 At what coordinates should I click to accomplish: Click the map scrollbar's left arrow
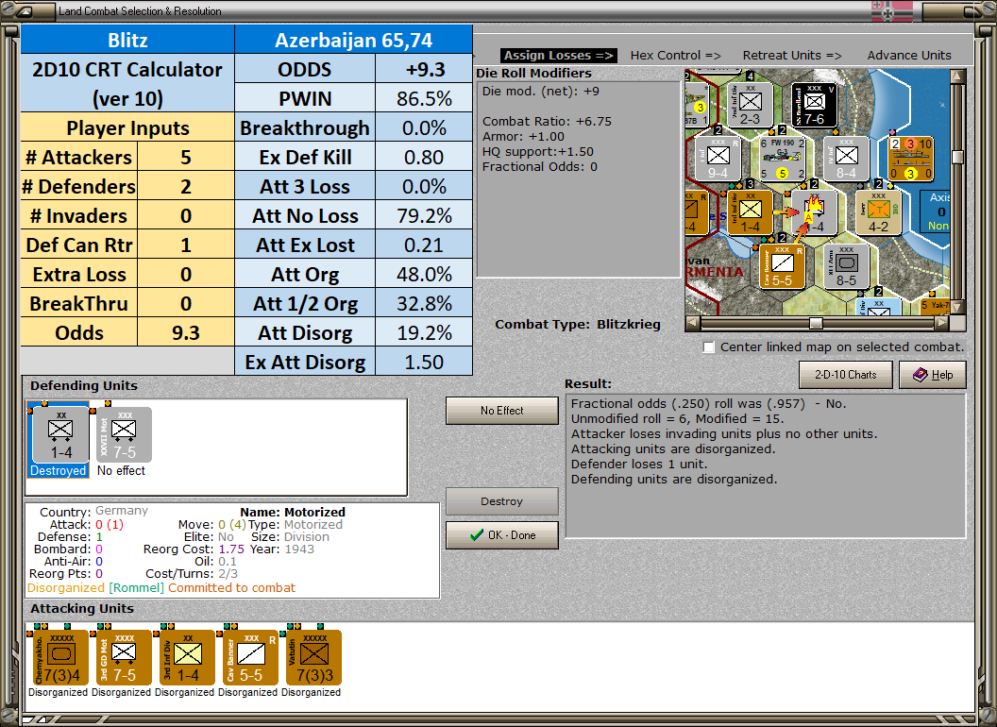(692, 323)
